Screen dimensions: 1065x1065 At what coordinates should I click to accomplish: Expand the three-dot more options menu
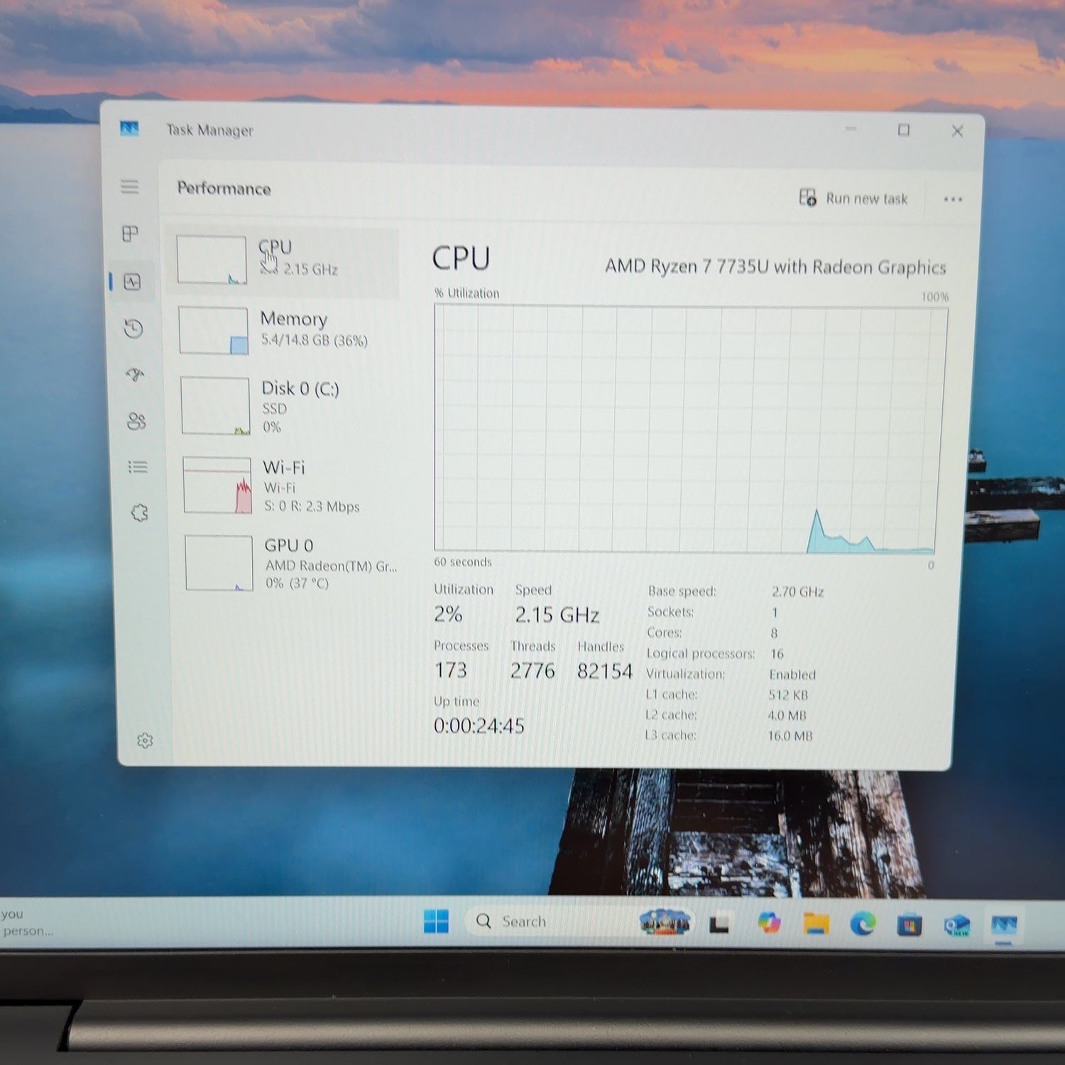coord(953,200)
